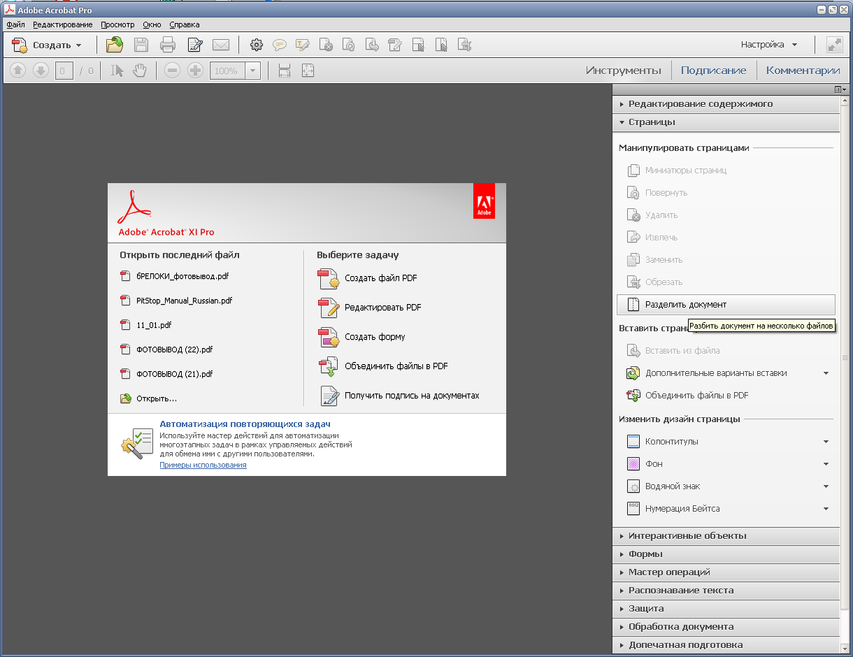Click Открыть... in recent files list
Screen dimensions: 853x657
point(149,398)
